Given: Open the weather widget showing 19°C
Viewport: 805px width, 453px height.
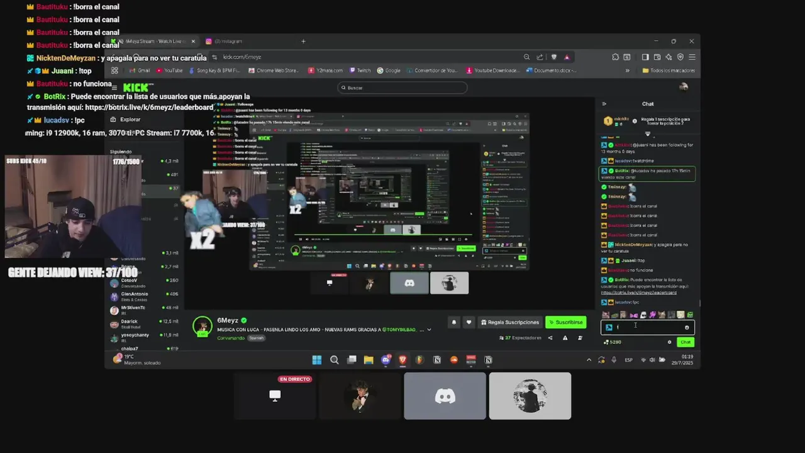Looking at the screenshot, I should pyautogui.click(x=137, y=359).
